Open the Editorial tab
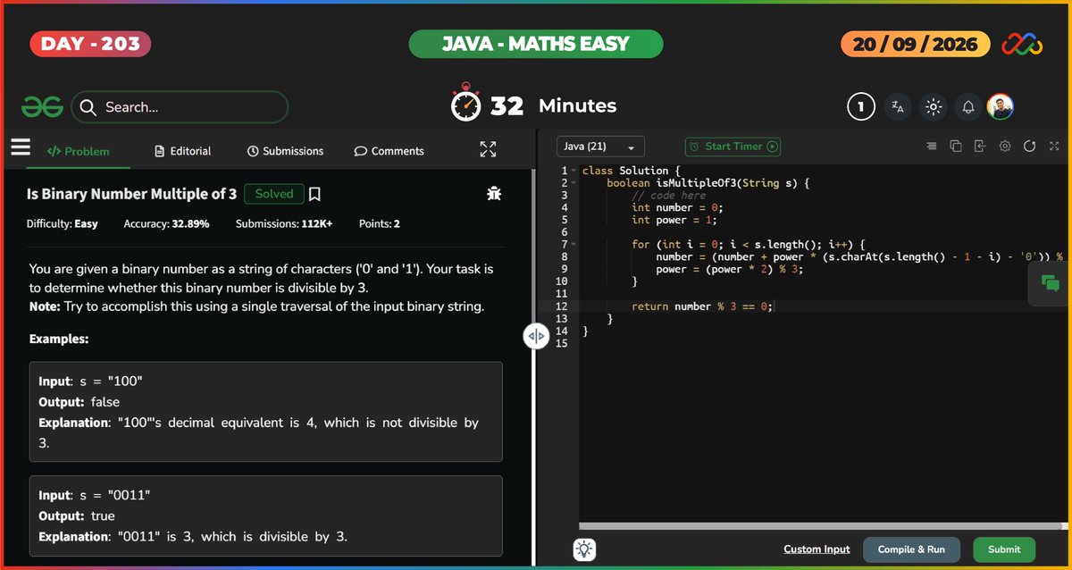 coord(182,151)
